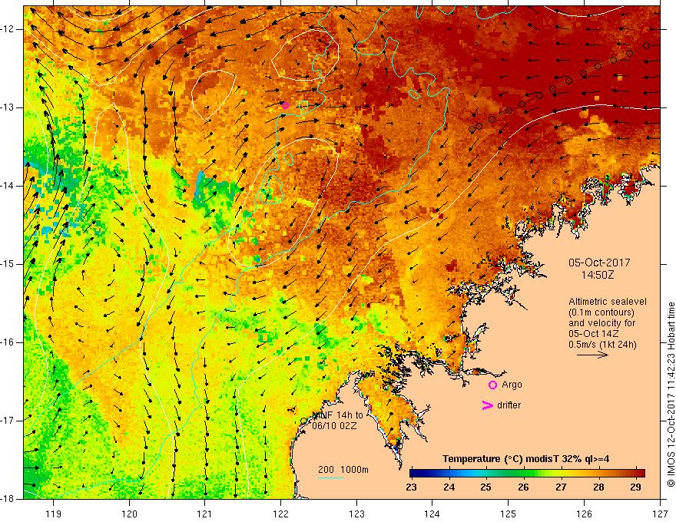Click the longitude axis label "123"
This screenshot has height=522, width=676.
(356, 514)
